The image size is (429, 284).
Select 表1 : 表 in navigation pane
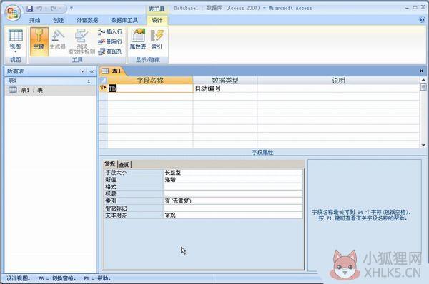(50, 90)
